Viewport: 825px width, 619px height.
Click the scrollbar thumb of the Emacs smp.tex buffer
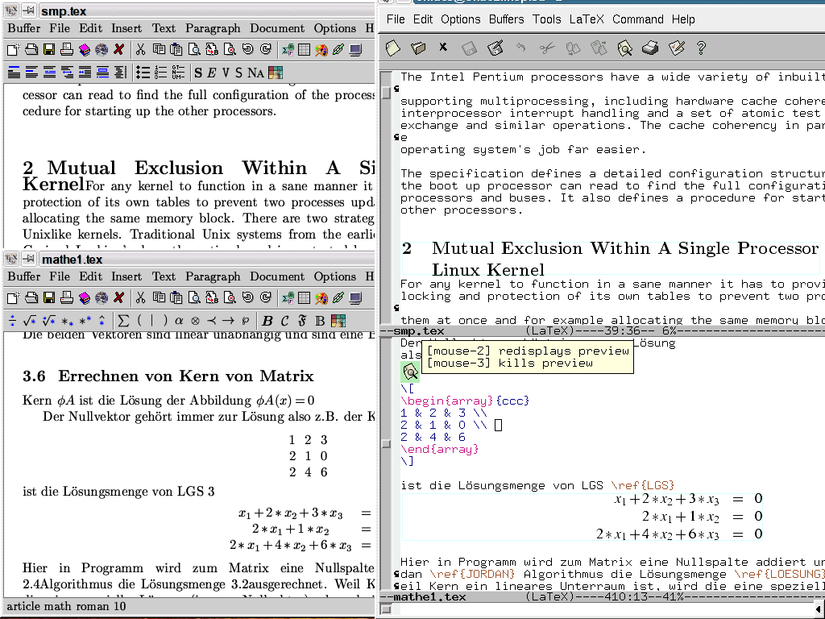tap(386, 93)
